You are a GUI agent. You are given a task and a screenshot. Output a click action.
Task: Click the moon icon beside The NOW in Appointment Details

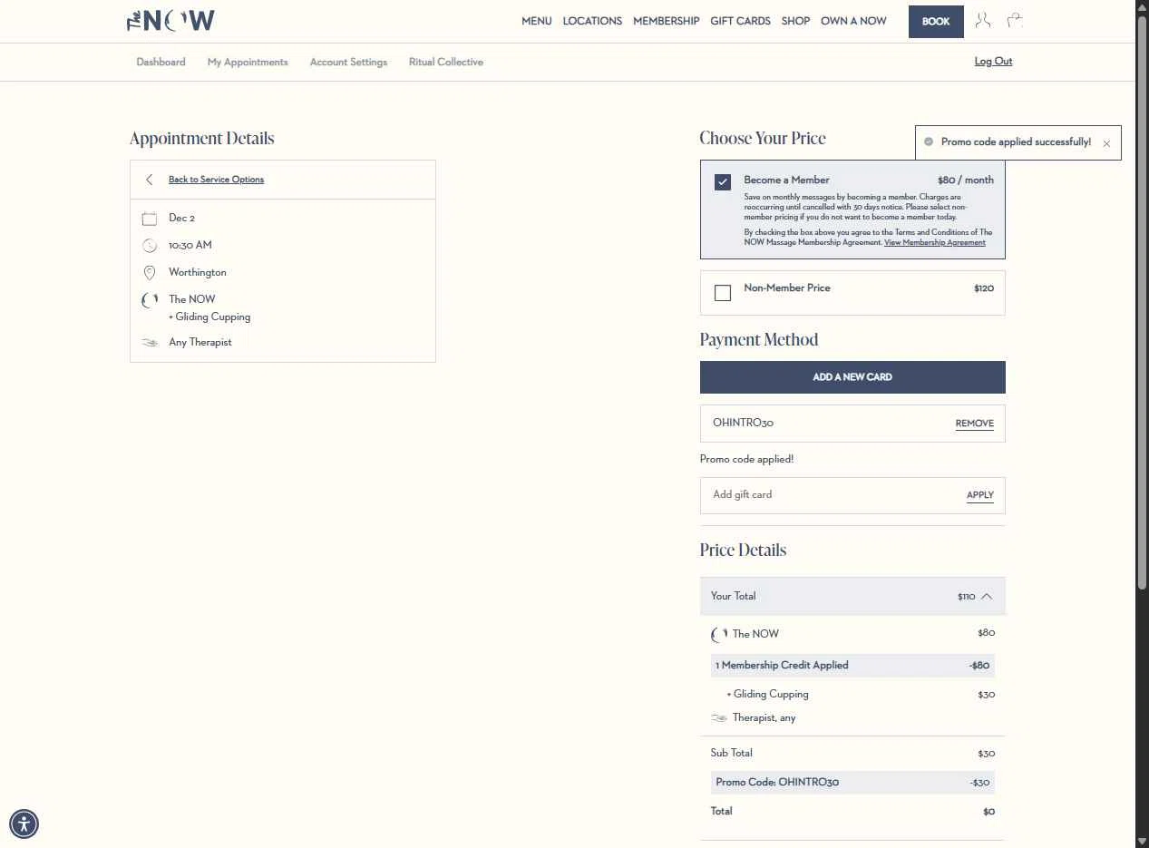tap(150, 300)
